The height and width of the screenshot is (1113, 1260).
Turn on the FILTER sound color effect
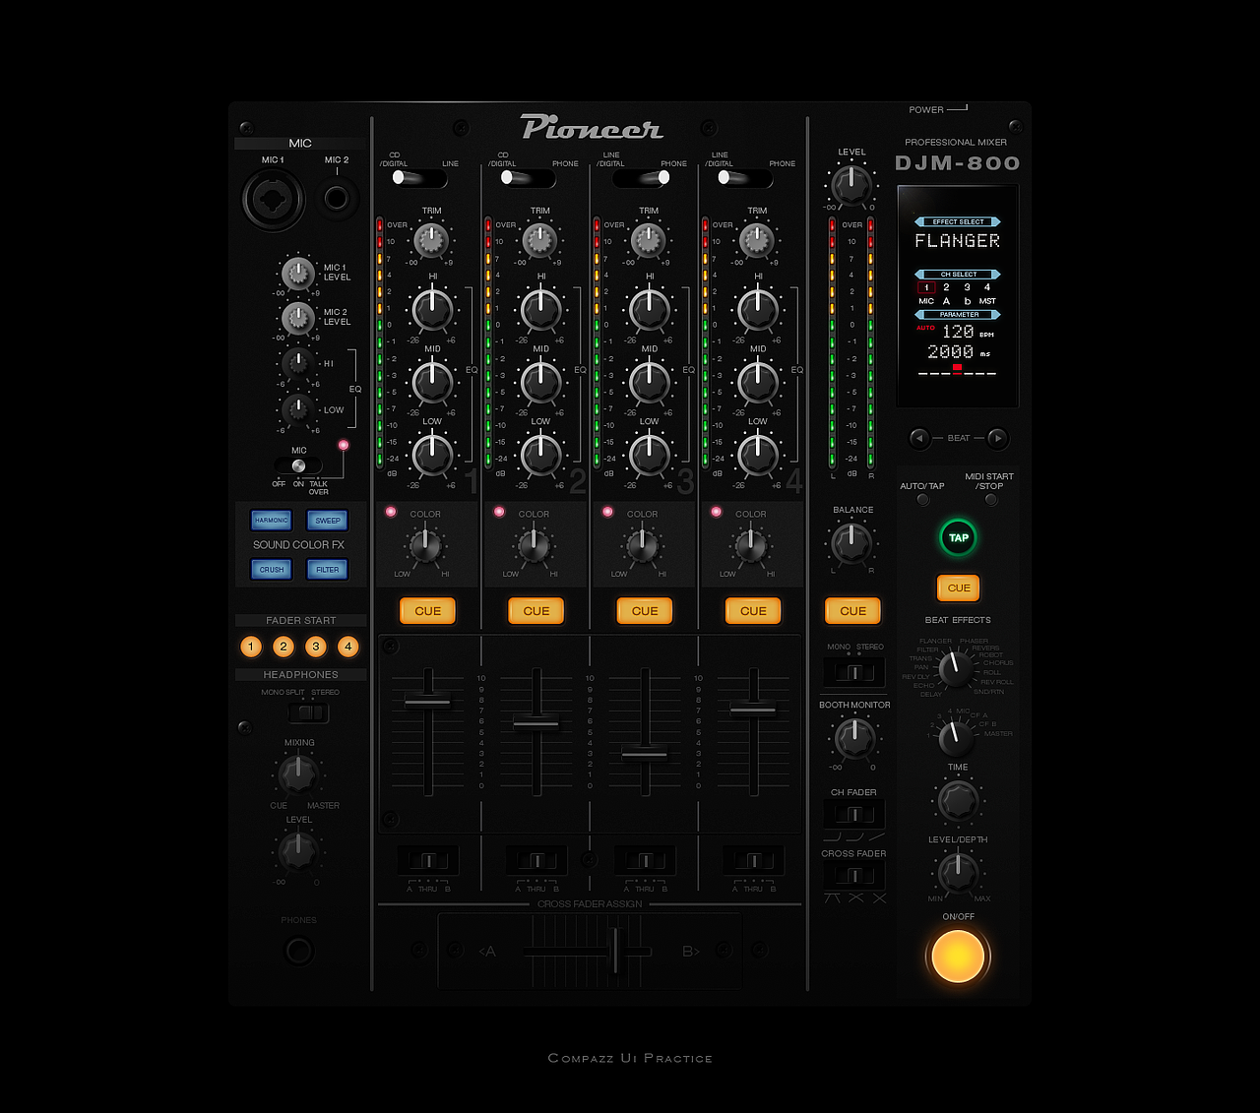(328, 569)
